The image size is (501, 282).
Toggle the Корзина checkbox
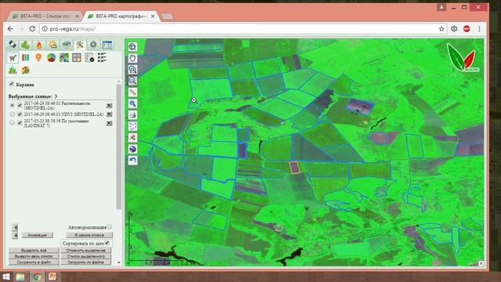point(12,84)
